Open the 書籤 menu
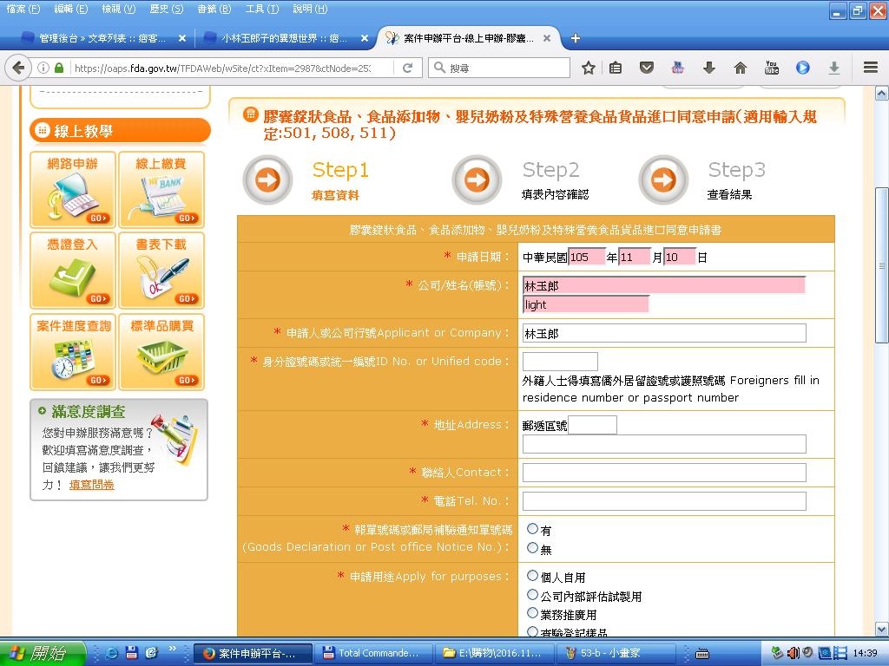889x666 pixels. pyautogui.click(x=214, y=9)
